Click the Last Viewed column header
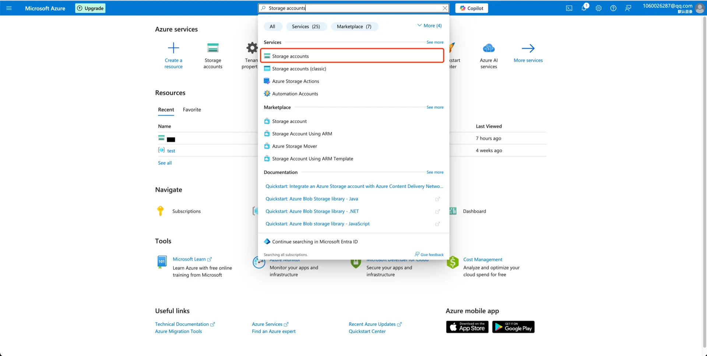Screen dimensions: 707x356 click(489, 126)
